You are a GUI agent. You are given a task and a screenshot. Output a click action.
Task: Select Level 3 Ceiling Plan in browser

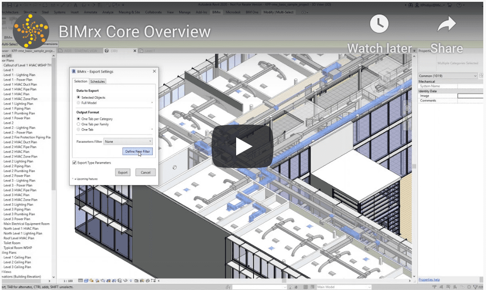tap(17, 267)
